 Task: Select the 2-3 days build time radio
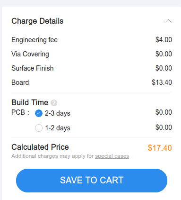[39, 113]
